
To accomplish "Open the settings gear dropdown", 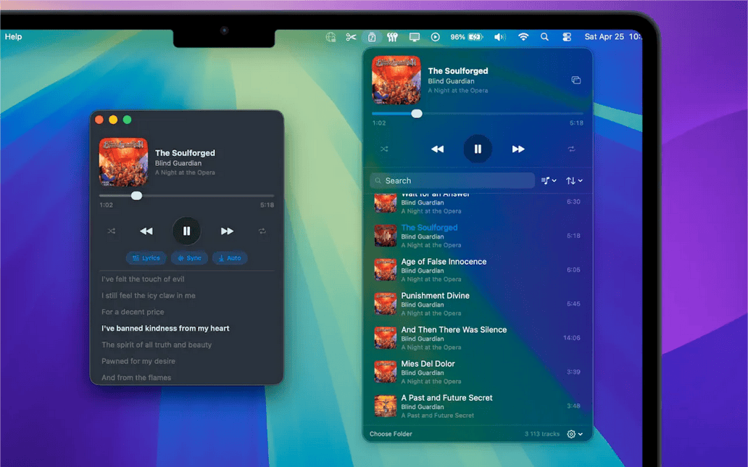I will point(574,434).
